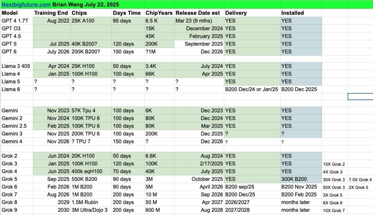
Task: Click the "Release Date est" header cell
Action: (x=199, y=13)
